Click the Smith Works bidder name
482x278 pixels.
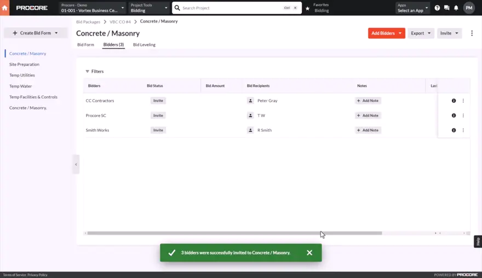coord(97,130)
